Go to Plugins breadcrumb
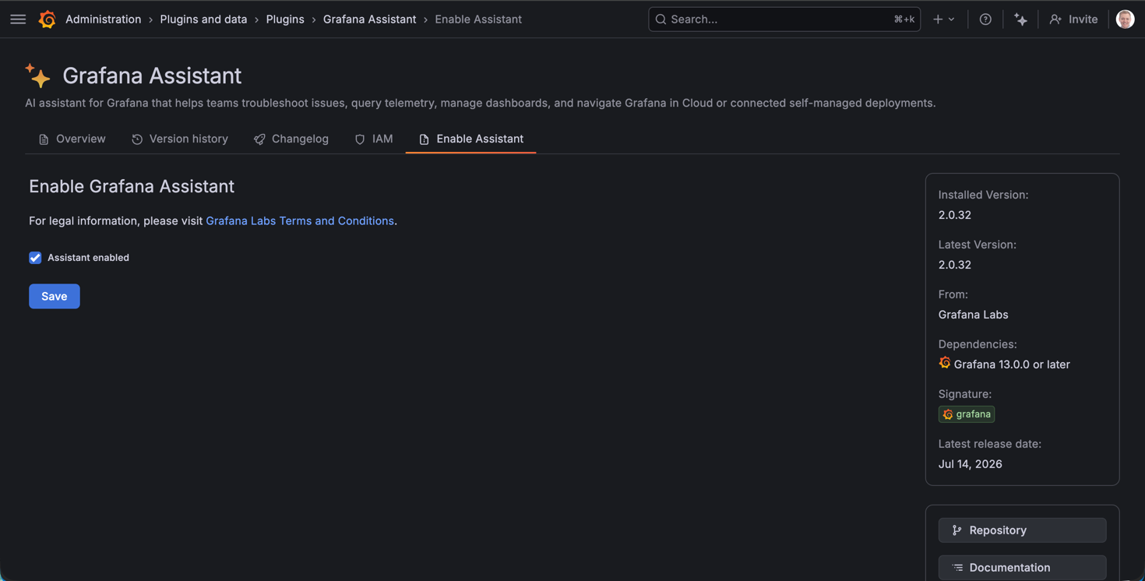The height and width of the screenshot is (581, 1145). (x=285, y=19)
